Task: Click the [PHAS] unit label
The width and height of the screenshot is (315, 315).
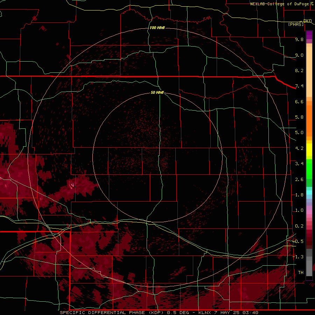Action: (296, 24)
